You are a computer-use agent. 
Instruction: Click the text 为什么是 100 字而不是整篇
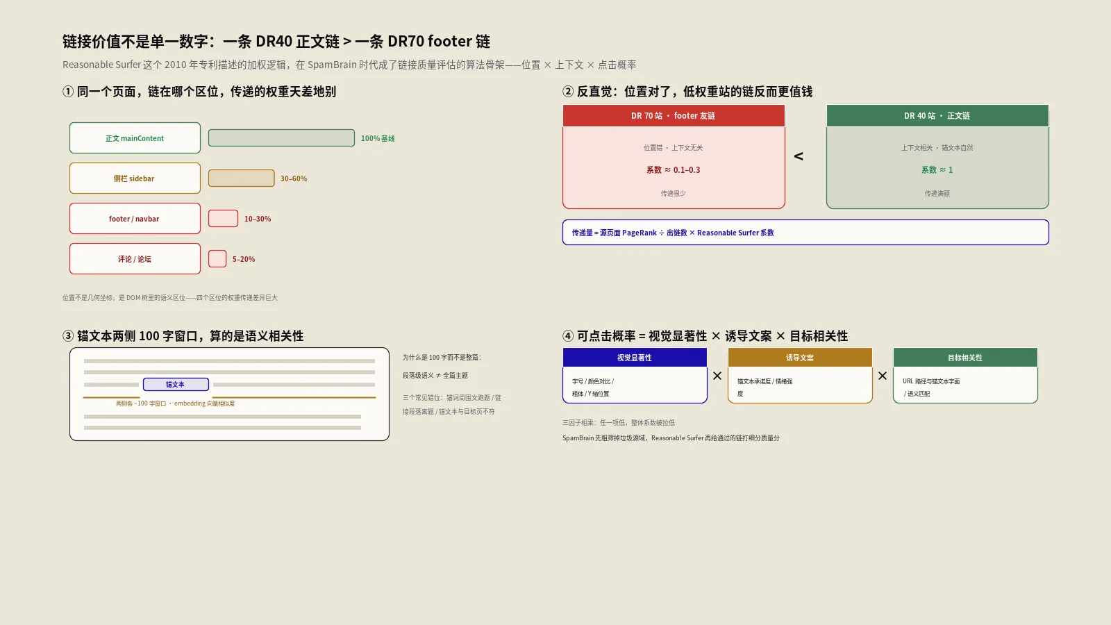click(x=442, y=358)
